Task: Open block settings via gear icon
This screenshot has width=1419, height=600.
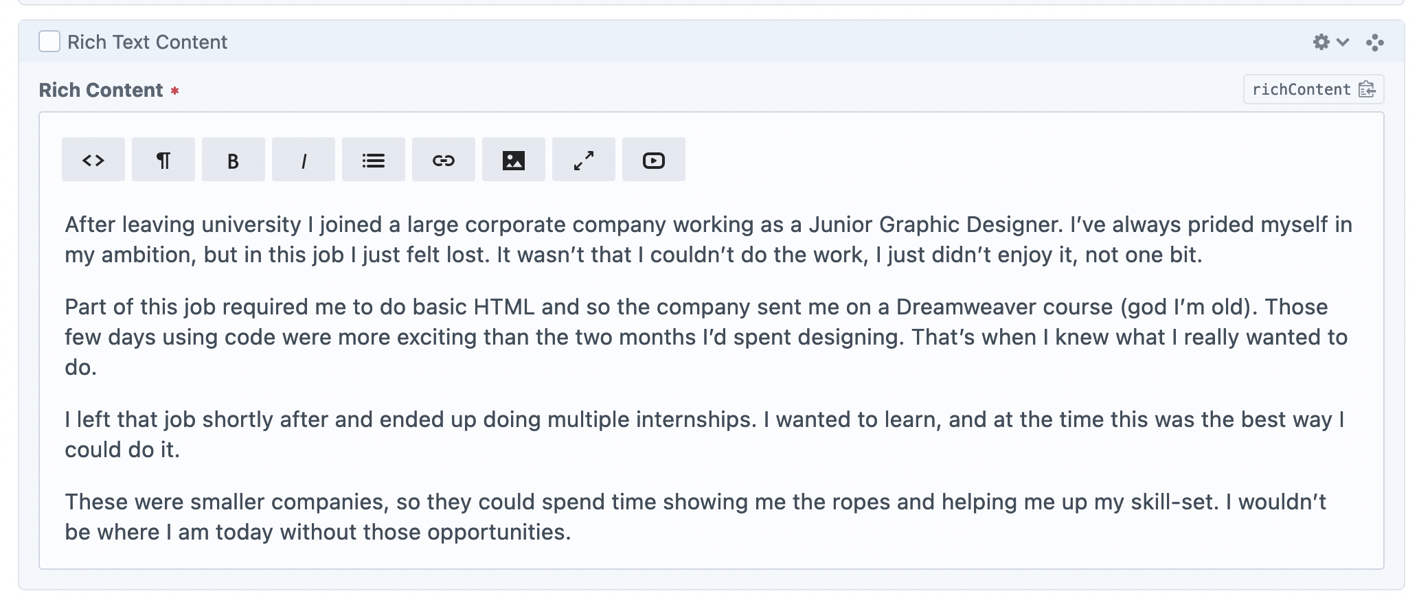Action: [x=1321, y=42]
